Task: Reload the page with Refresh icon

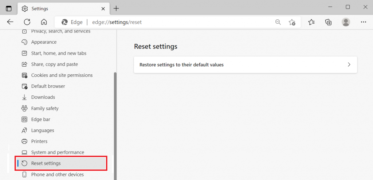Action: 27,22
